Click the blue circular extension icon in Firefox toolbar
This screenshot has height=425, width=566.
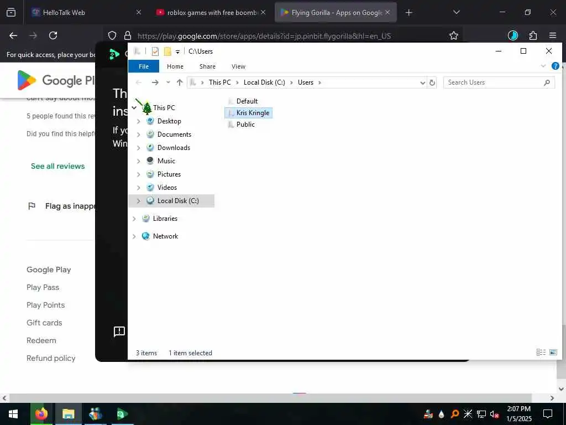(512, 35)
